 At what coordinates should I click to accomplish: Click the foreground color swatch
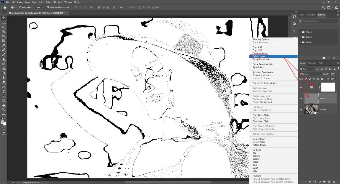click(2, 122)
